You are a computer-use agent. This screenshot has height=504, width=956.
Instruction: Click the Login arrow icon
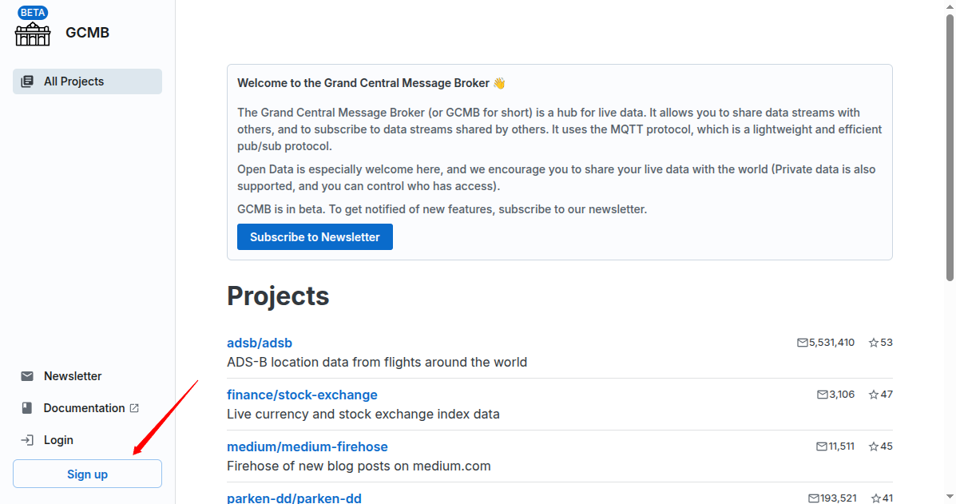(27, 440)
